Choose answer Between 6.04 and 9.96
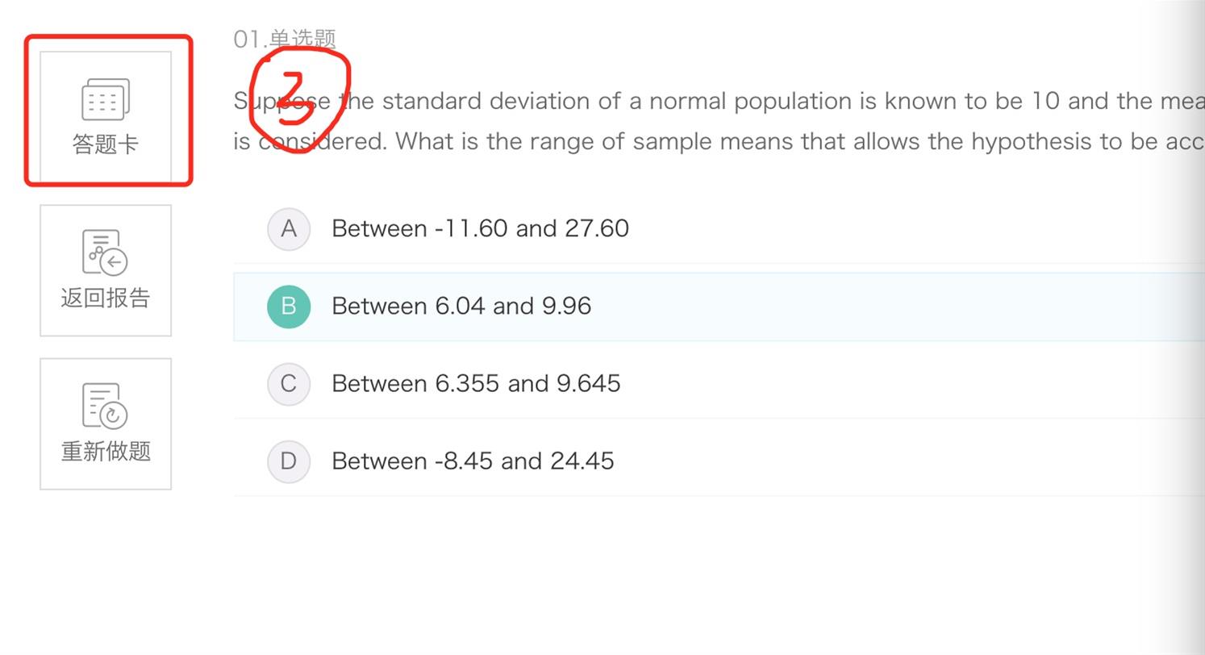 pyautogui.click(x=461, y=306)
